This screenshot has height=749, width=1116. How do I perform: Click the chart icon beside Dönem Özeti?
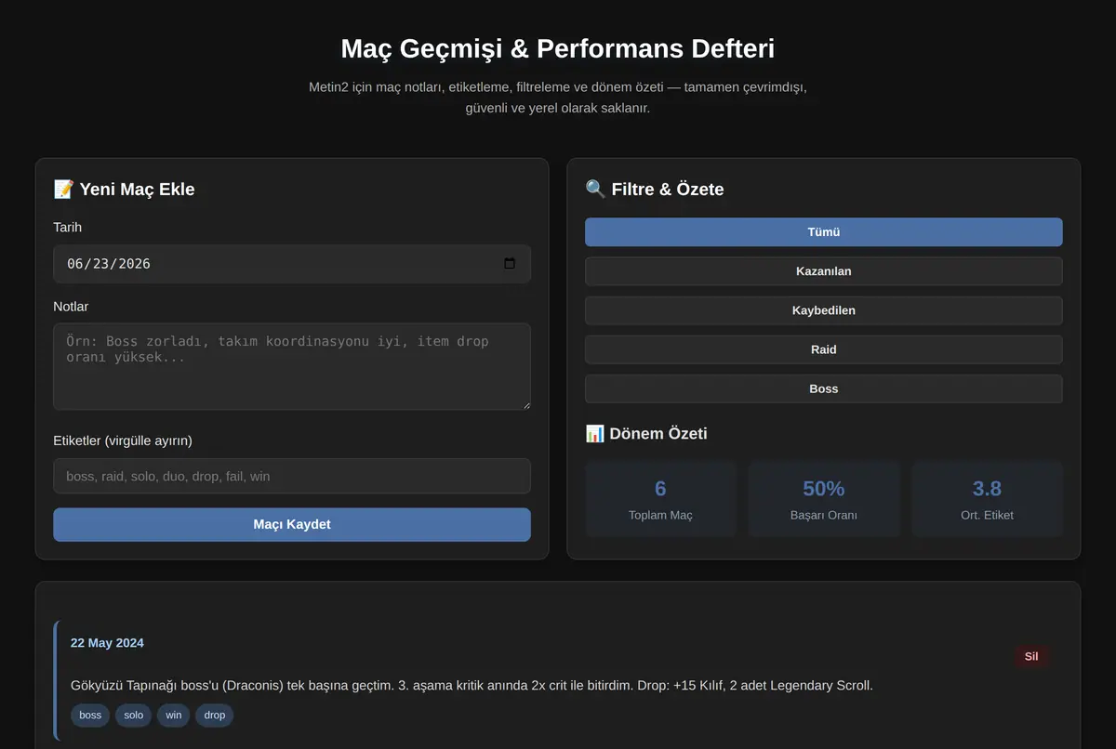coord(595,434)
